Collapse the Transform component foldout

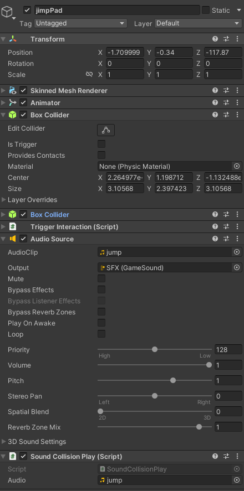pyautogui.click(x=3, y=39)
